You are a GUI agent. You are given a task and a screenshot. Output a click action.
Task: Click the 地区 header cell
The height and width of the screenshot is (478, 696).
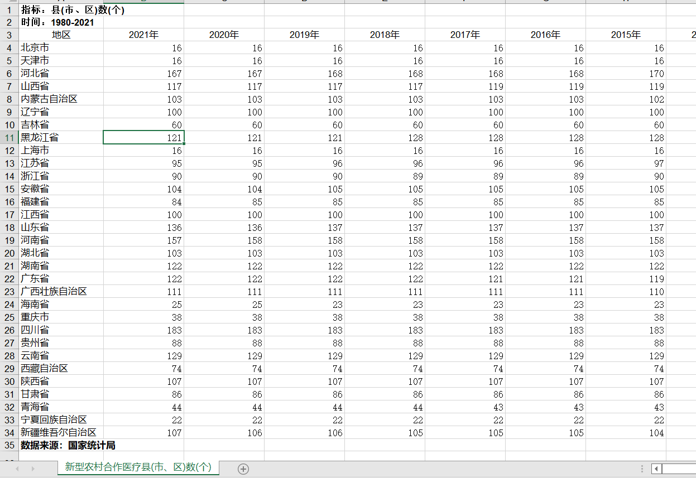(x=61, y=35)
